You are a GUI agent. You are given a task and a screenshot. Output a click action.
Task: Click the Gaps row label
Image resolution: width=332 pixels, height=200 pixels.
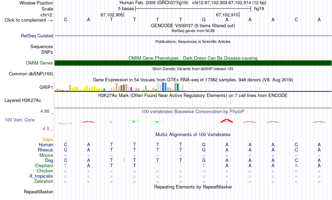coord(48,139)
